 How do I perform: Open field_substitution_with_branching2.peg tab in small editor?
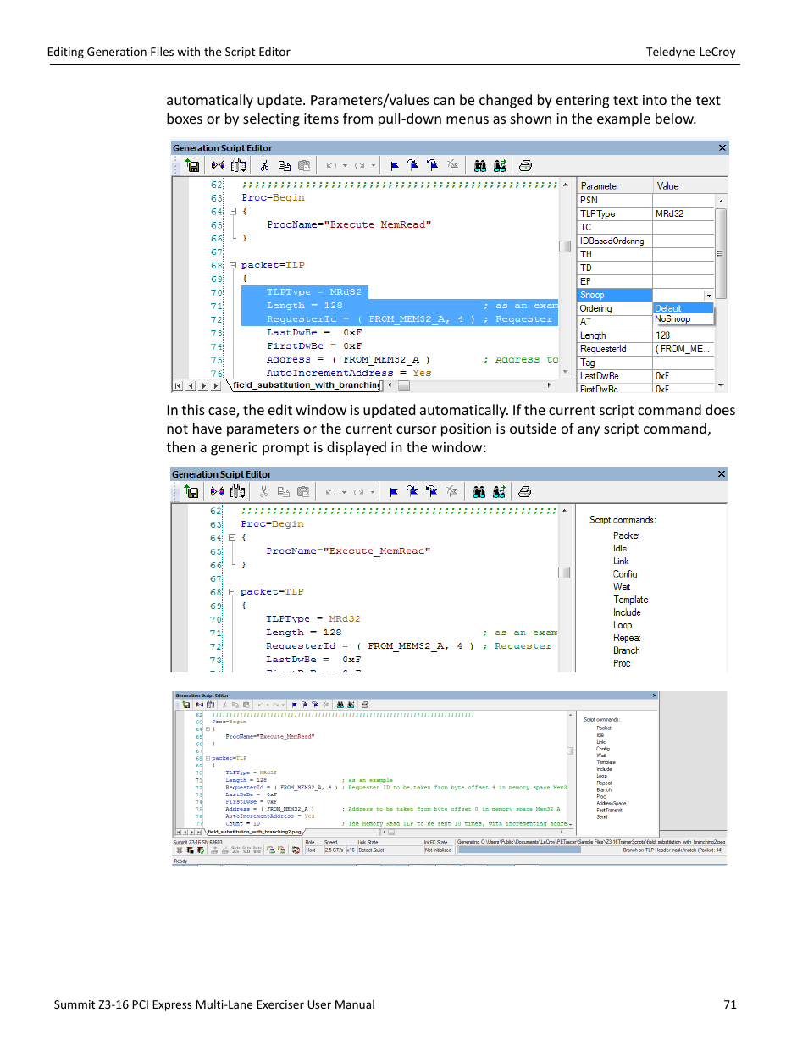coord(254,832)
